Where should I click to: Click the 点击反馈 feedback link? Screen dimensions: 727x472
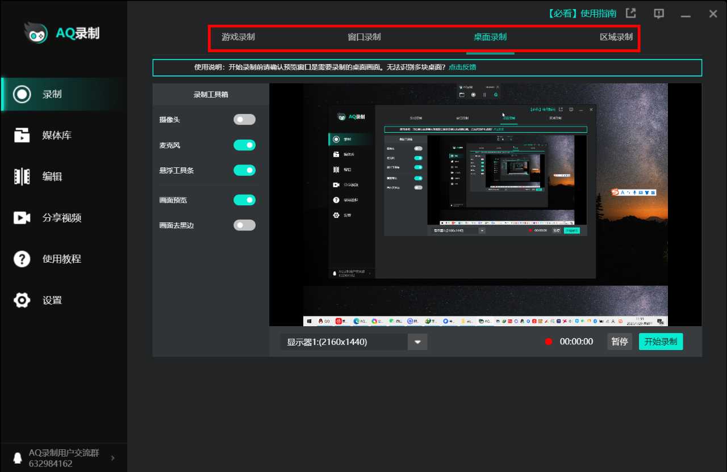(462, 67)
